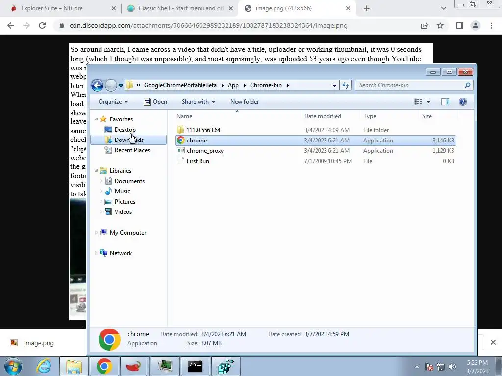Select the Music library
Image resolution: width=502 pixels, height=376 pixels.
122,191
